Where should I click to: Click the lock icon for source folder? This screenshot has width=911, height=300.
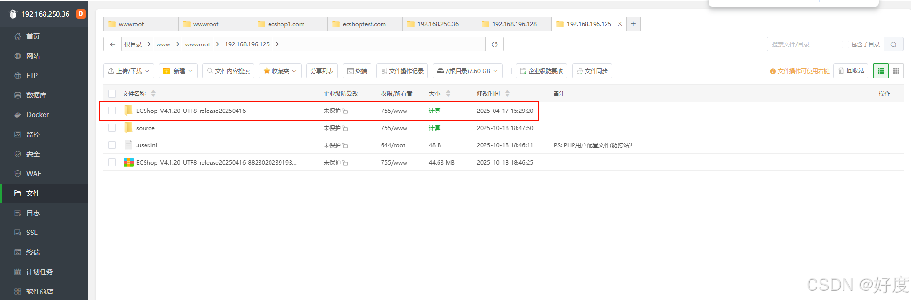[x=345, y=128]
